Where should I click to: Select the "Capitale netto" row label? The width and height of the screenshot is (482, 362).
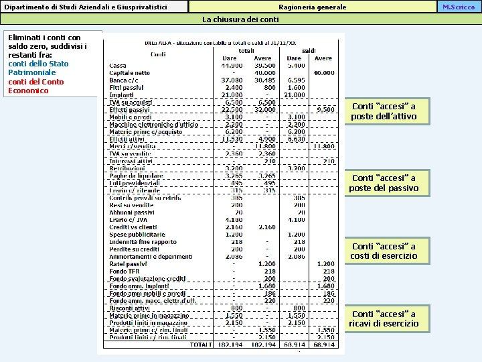(x=129, y=73)
